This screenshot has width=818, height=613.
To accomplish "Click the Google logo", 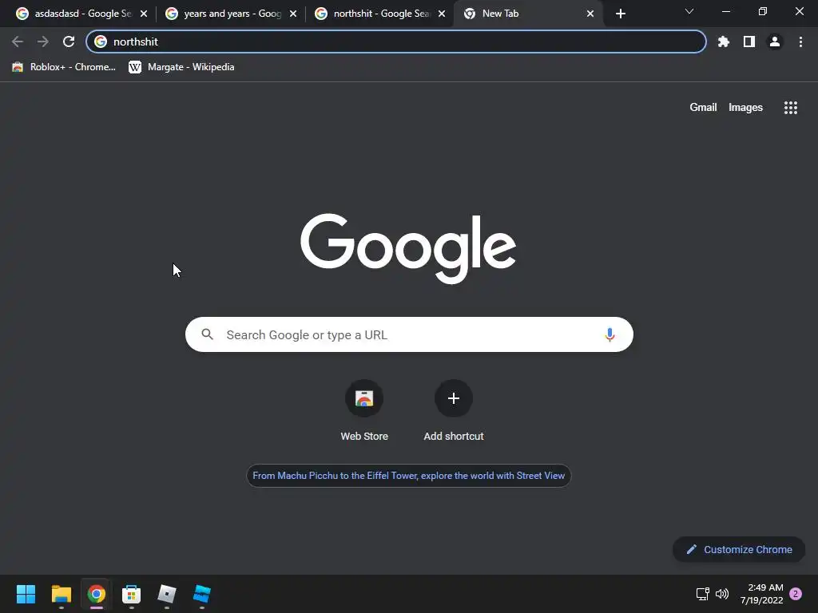I will point(408,247).
